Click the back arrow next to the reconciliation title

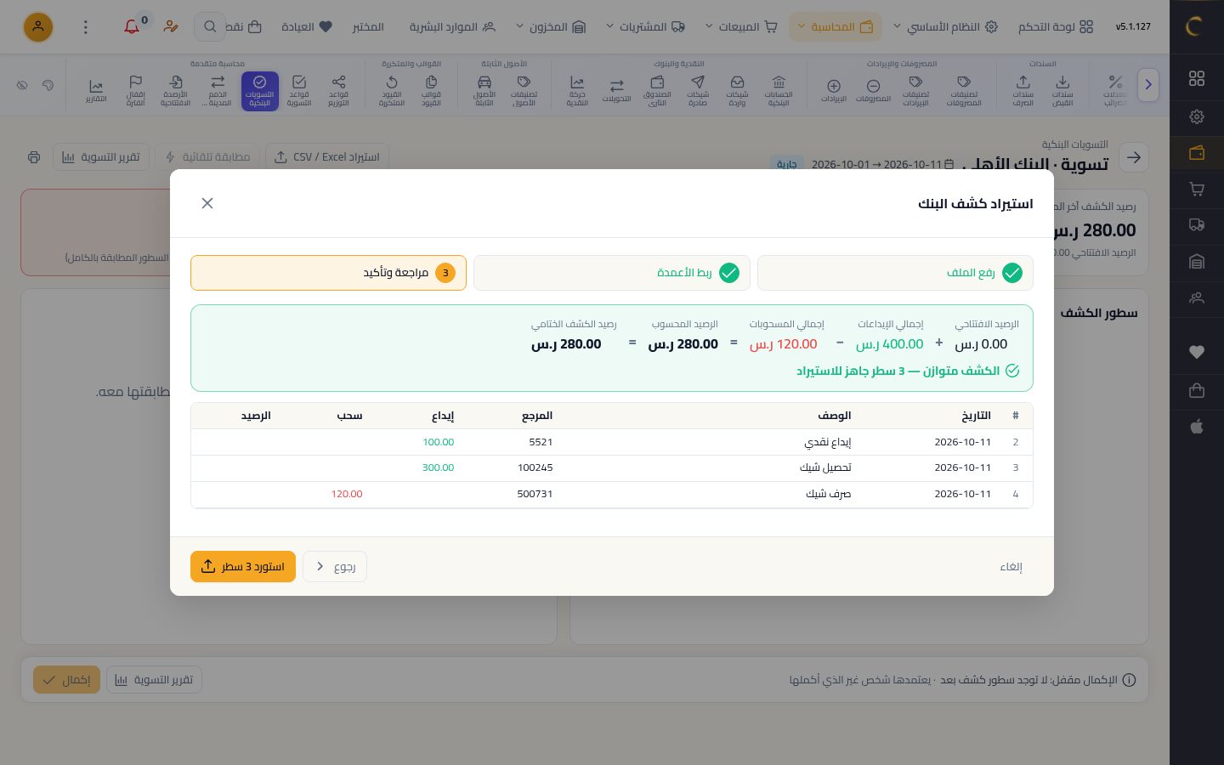pos(1134,157)
